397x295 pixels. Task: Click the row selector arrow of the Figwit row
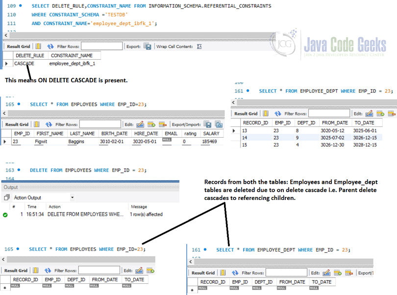4,141
